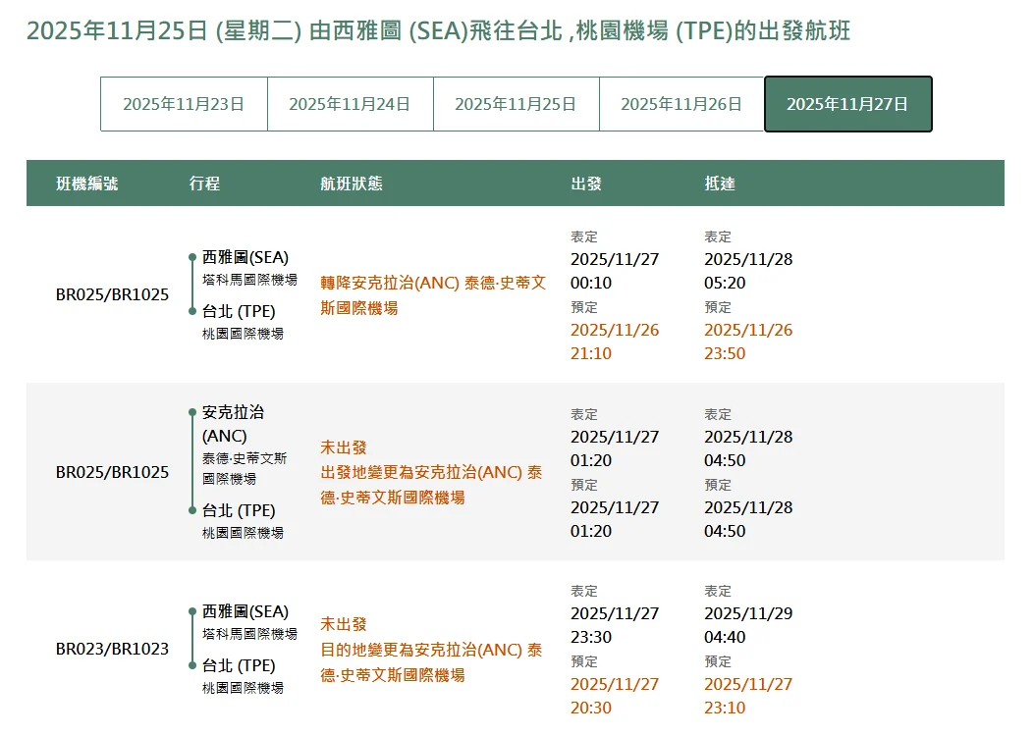This screenshot has width=1034, height=736.
Task: Click BR025/BR1025 in the Anchorage departure row
Action: point(112,472)
